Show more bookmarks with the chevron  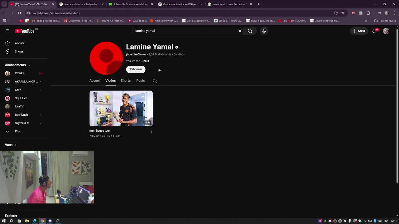366,21
